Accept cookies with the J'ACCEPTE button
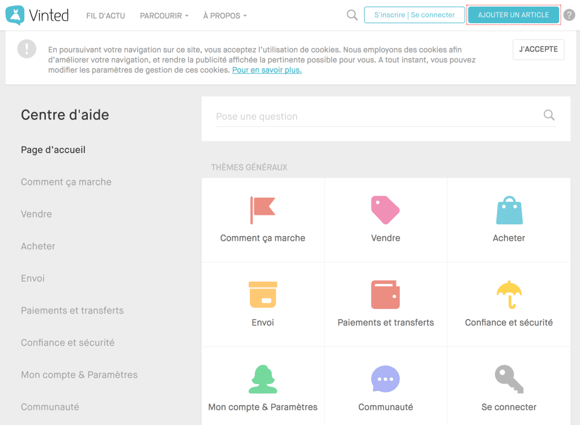Image resolution: width=580 pixels, height=425 pixels. [x=538, y=49]
